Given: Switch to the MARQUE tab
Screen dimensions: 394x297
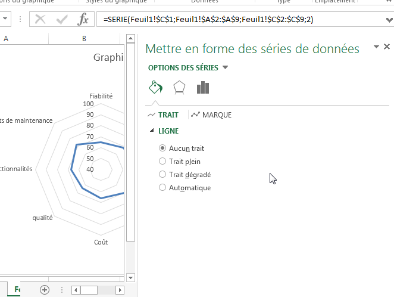Looking at the screenshot, I should pos(212,115).
